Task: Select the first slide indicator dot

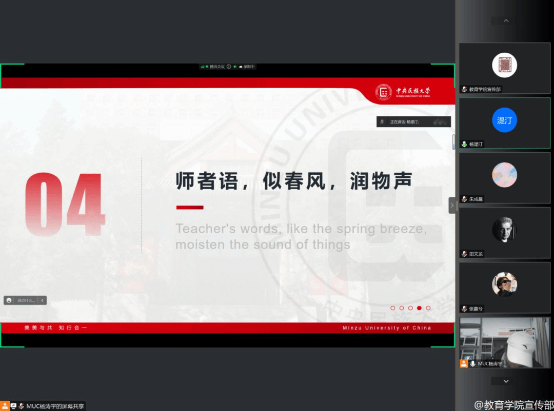Action: 393,308
